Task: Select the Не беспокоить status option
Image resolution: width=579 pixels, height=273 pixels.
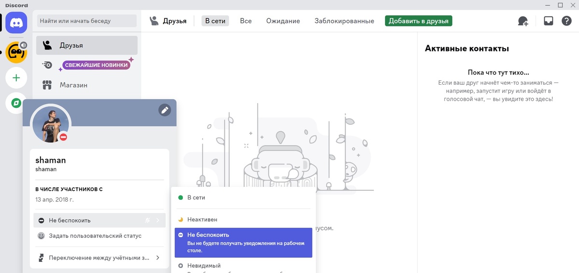Action: click(x=243, y=243)
